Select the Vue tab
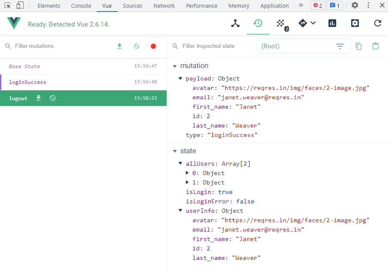The width and height of the screenshot is (388, 271). point(107,6)
